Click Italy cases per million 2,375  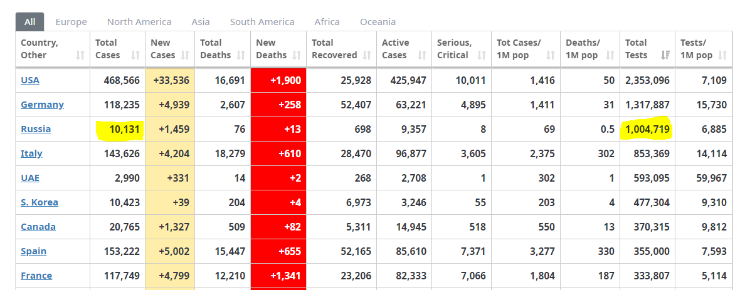[x=542, y=153]
